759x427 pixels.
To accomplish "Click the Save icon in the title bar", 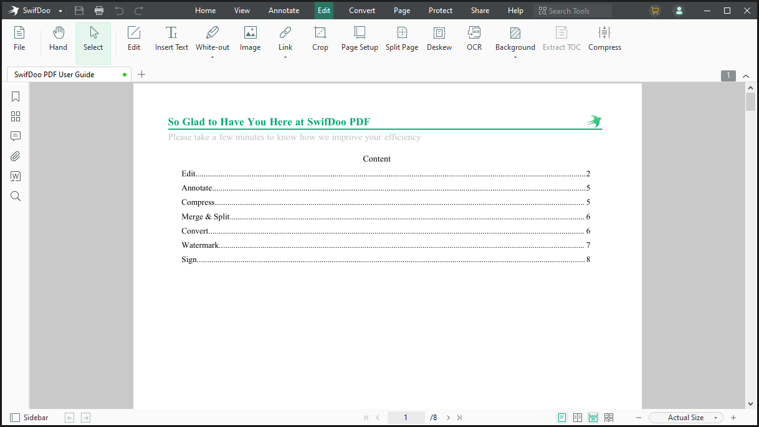I will [x=79, y=11].
